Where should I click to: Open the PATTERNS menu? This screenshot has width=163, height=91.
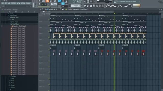(13, 3)
